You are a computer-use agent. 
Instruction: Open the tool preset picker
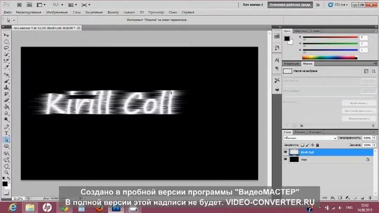[x=10, y=20]
